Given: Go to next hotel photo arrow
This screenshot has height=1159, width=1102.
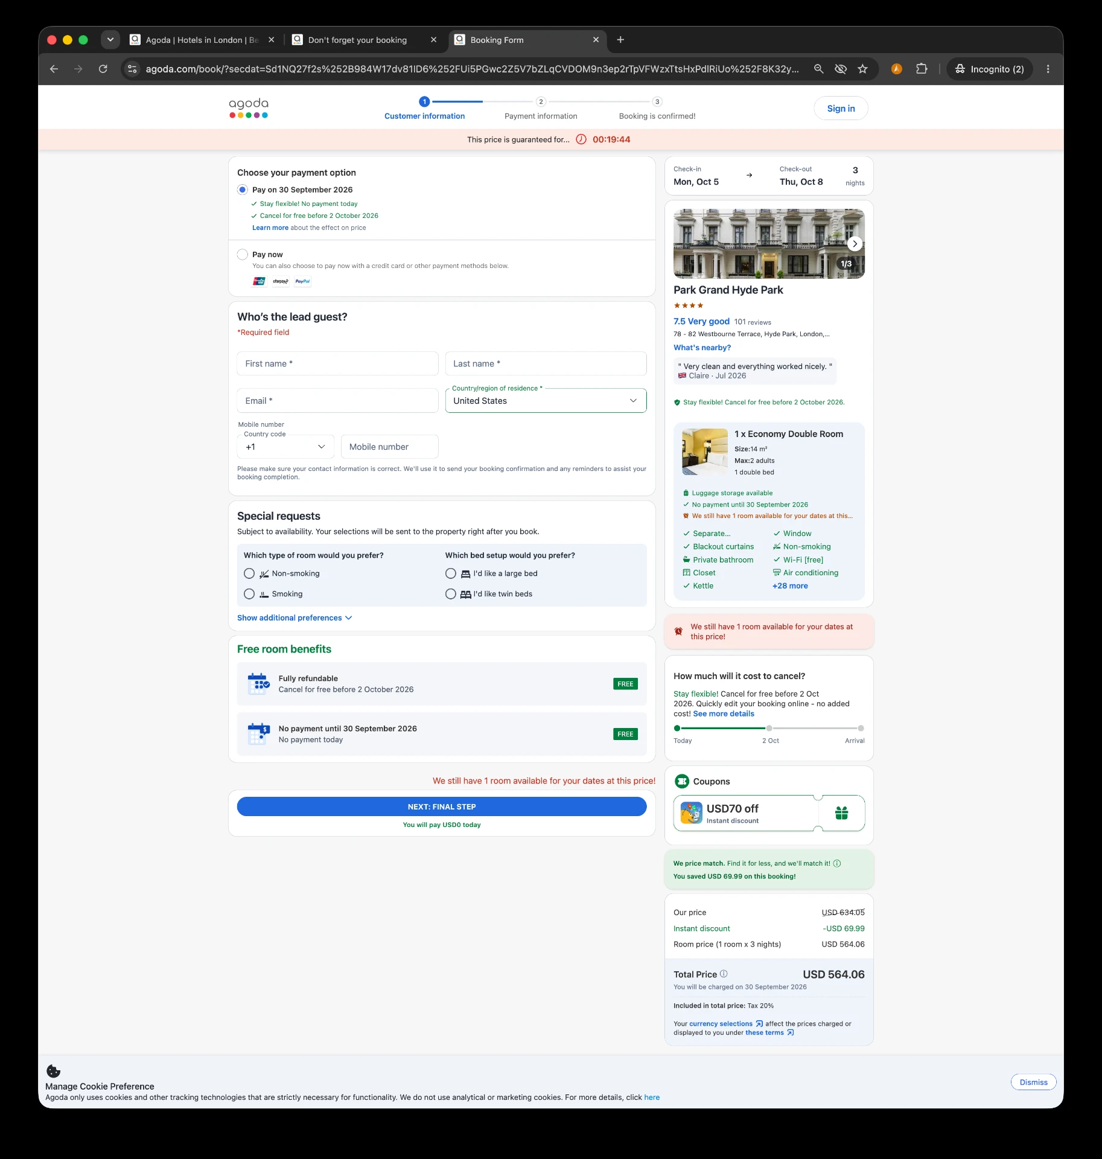Looking at the screenshot, I should [855, 244].
